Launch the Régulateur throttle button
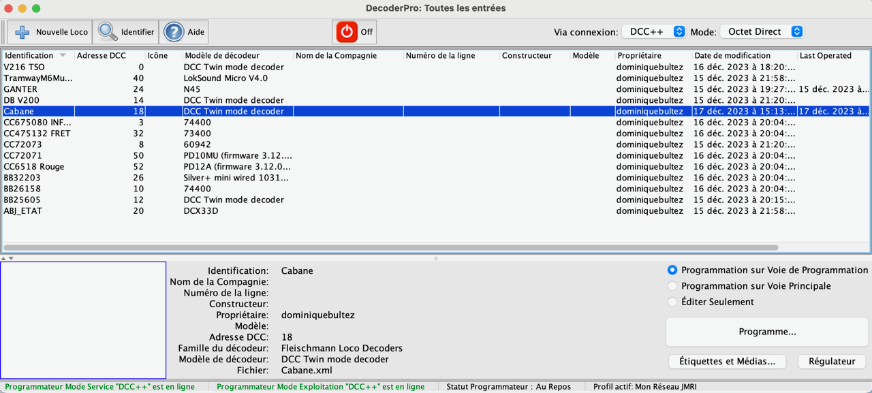The height and width of the screenshot is (393, 872). [832, 362]
